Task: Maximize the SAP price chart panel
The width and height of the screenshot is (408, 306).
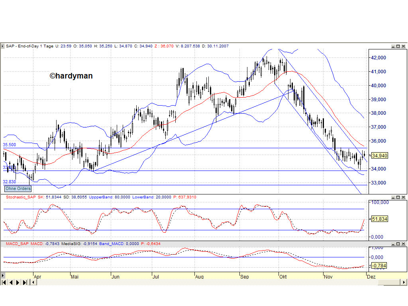Action: coord(398,46)
